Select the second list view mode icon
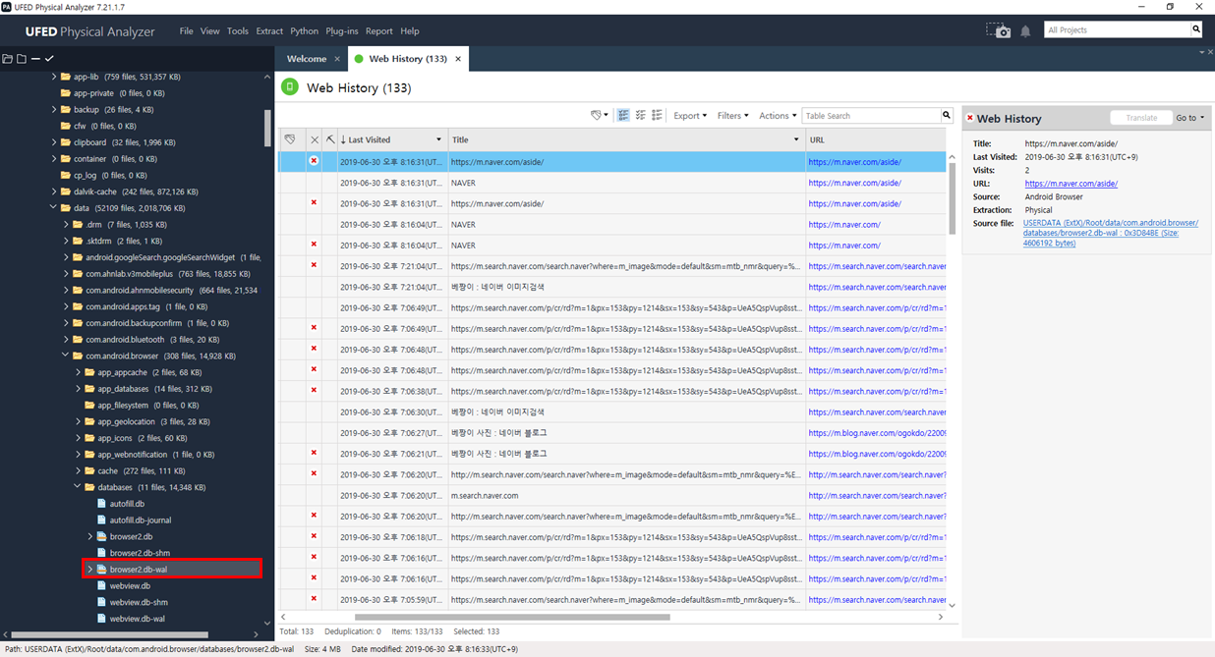 [x=640, y=116]
